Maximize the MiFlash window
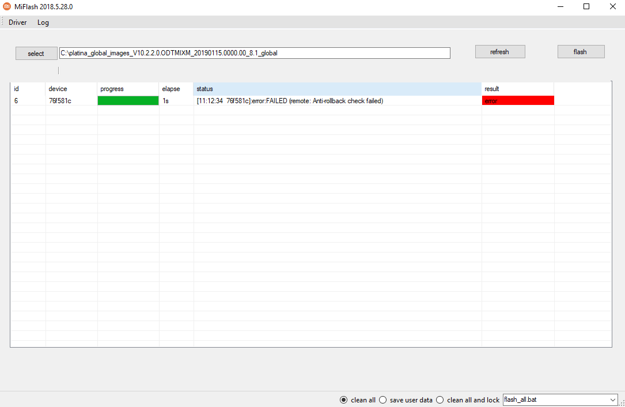 (x=586, y=7)
